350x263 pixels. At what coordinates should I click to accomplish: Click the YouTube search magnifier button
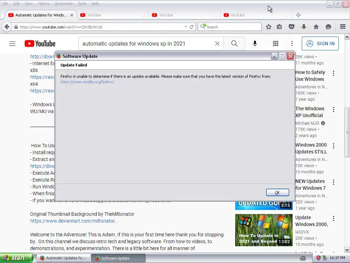point(234,43)
